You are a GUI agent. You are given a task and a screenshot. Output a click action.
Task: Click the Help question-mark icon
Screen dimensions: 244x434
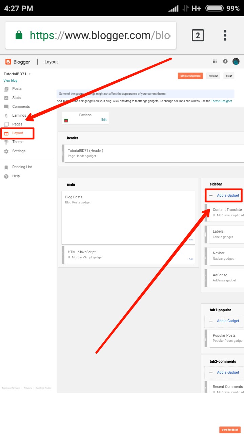[x=6, y=176]
